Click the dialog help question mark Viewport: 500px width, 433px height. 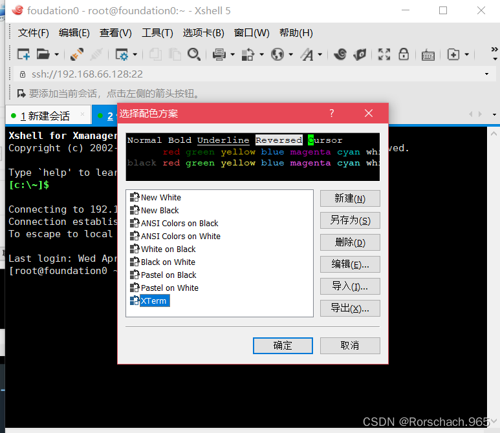point(332,114)
